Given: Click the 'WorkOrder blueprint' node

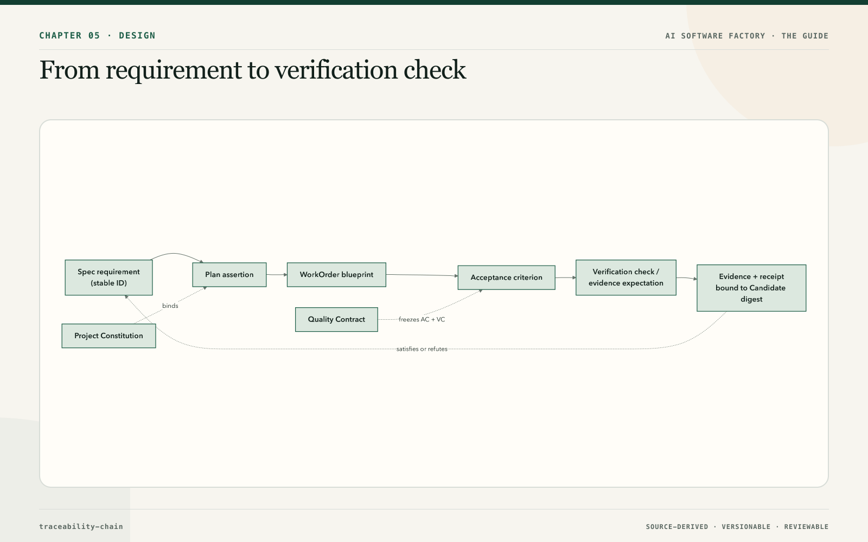Looking at the screenshot, I should pos(336,275).
